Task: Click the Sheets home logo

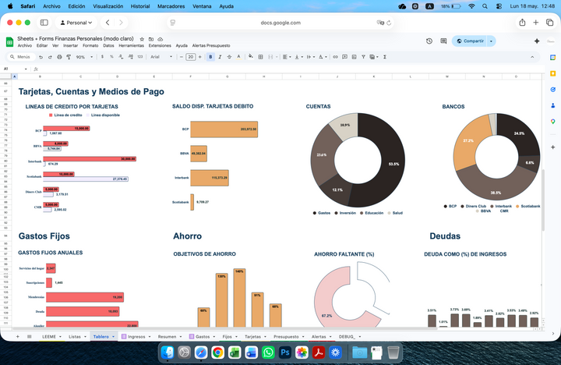Action: point(9,42)
